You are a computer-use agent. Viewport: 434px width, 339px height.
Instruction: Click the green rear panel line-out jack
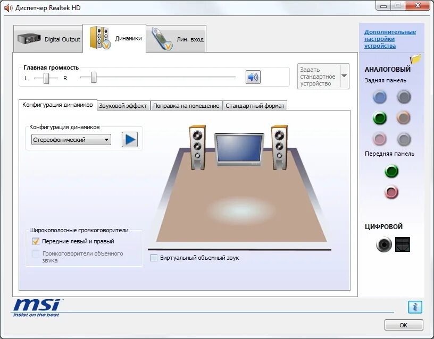click(379, 118)
